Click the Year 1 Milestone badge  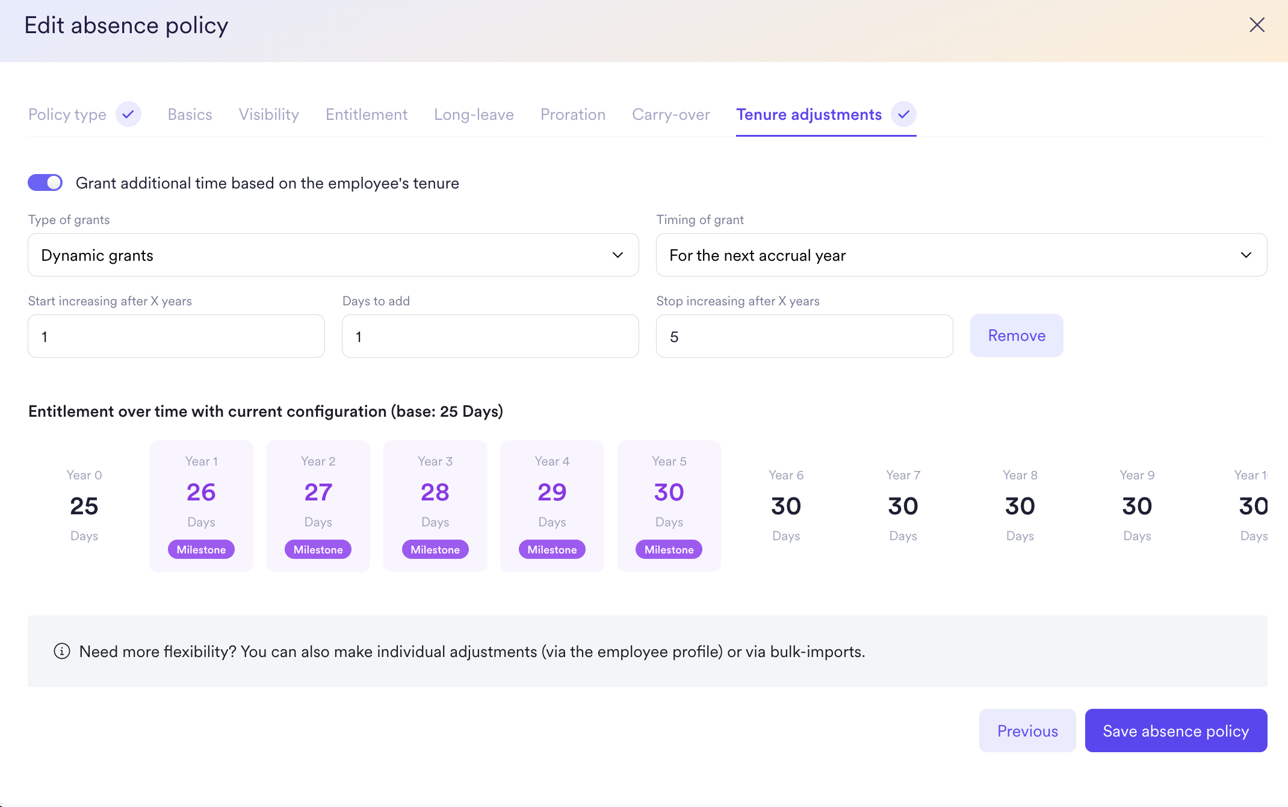coord(201,549)
